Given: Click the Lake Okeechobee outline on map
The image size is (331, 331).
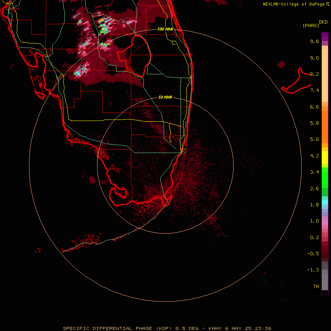Looking at the screenshot, I should click(134, 56).
